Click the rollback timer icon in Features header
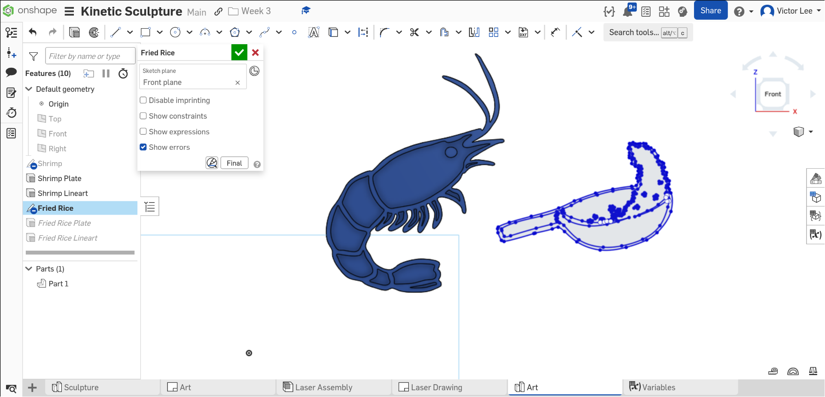Screen dimensions: 825x397 coord(123,74)
